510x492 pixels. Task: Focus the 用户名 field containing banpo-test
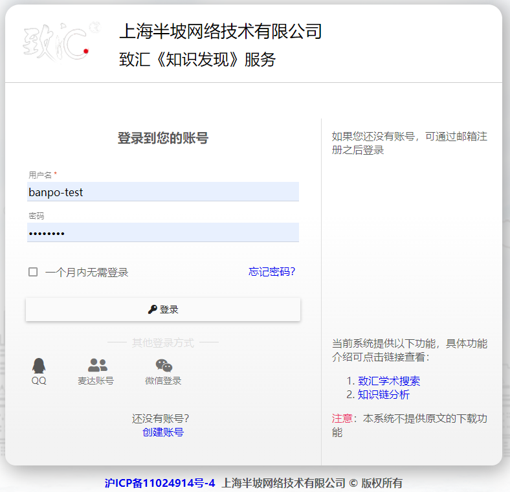[x=162, y=192]
